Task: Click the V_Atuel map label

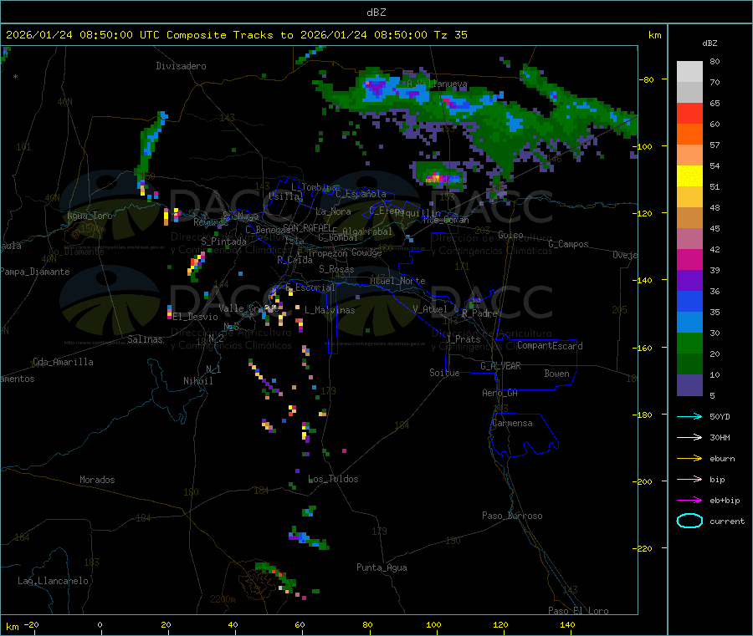Action: 430,309
